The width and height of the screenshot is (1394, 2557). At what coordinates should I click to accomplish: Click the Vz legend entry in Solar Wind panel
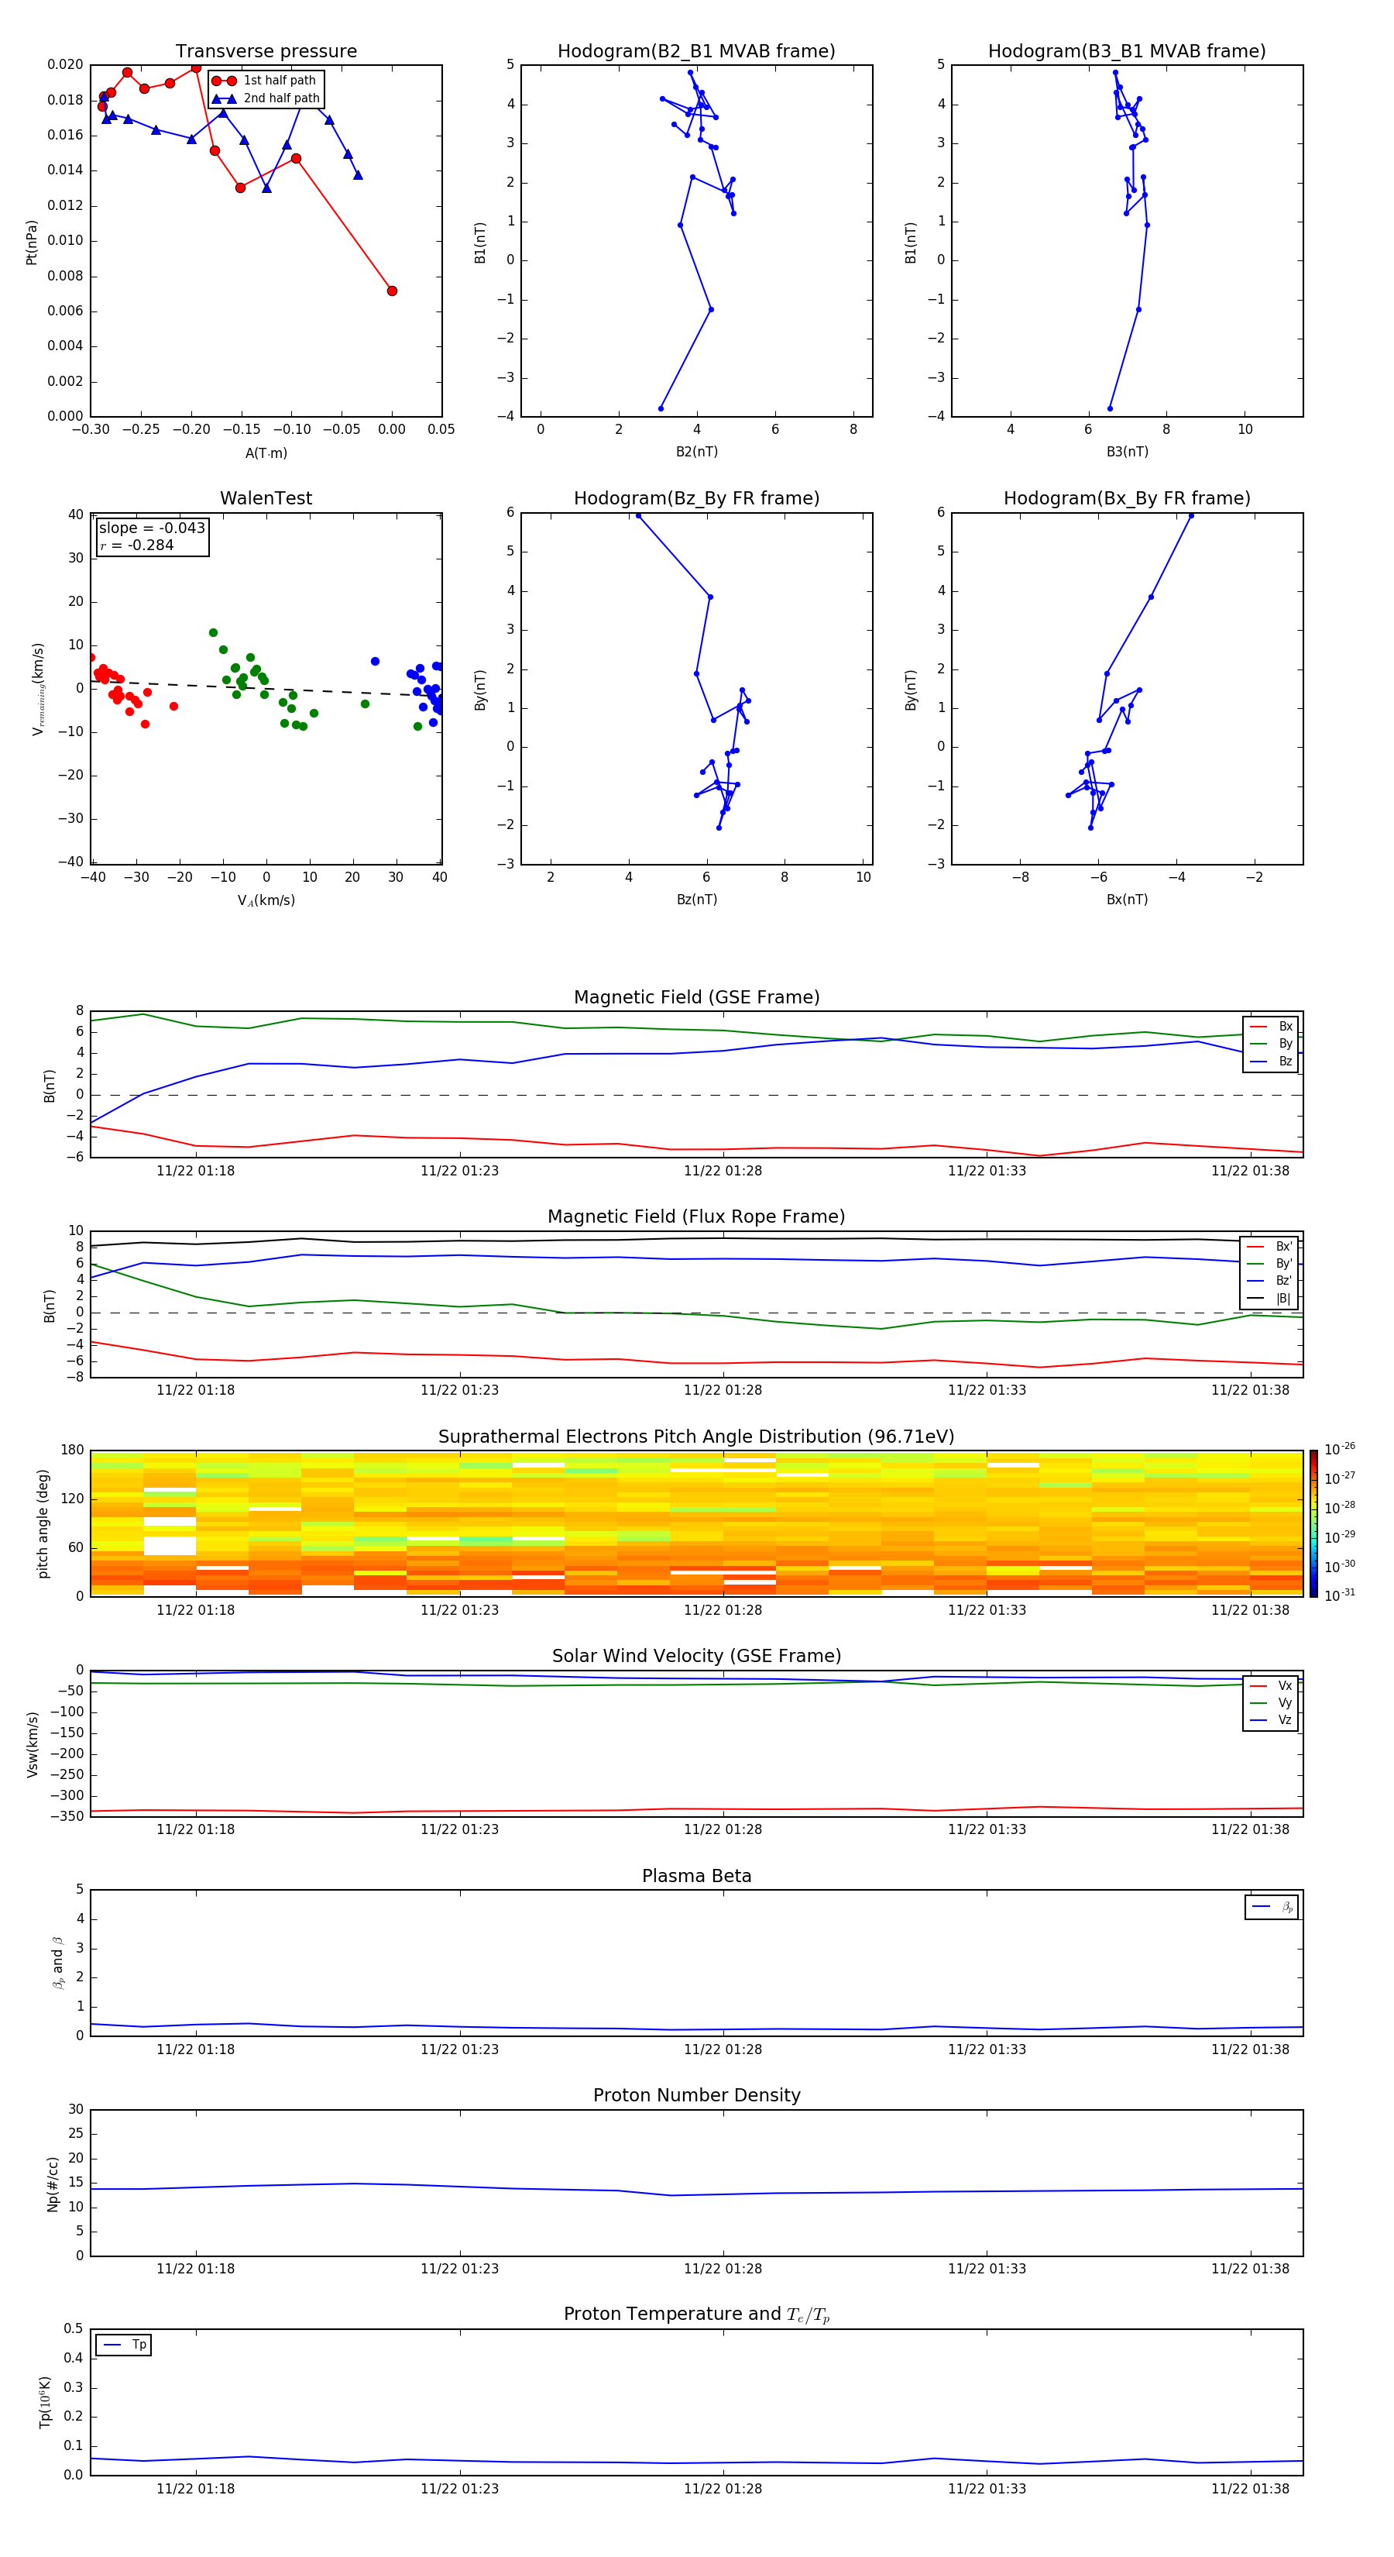click(x=1271, y=1720)
